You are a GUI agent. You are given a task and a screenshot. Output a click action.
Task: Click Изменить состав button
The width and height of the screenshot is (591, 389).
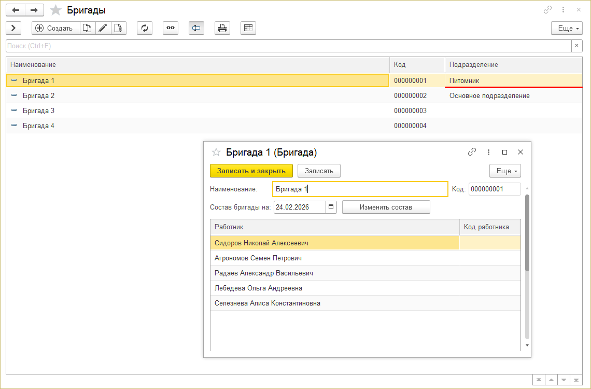pos(386,207)
